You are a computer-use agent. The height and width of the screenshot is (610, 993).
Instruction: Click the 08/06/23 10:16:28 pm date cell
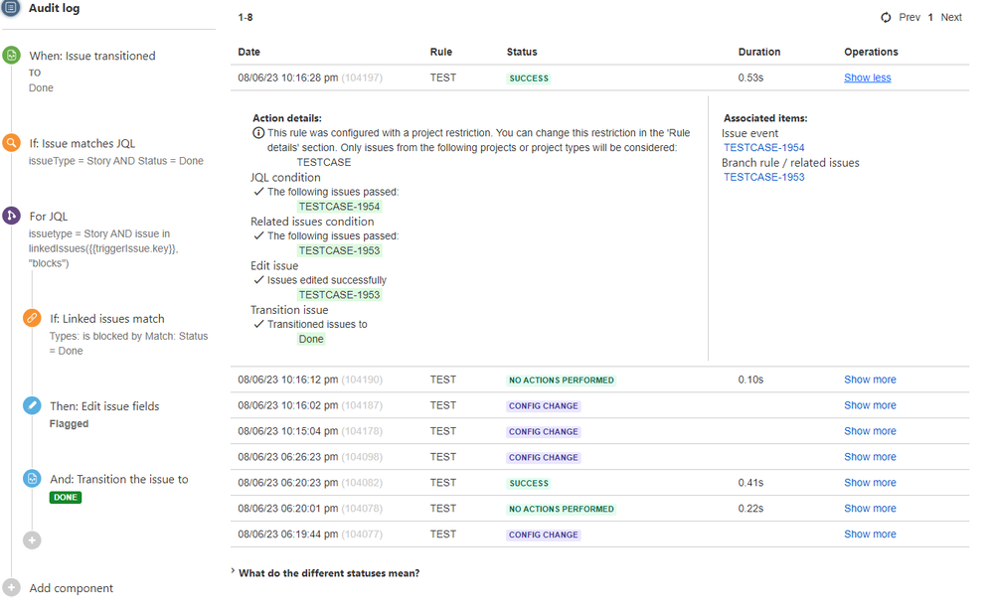[310, 77]
